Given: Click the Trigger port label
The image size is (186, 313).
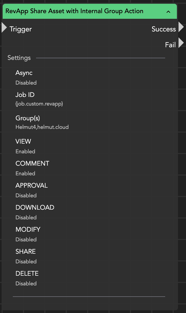Looking at the screenshot, I should (x=21, y=29).
